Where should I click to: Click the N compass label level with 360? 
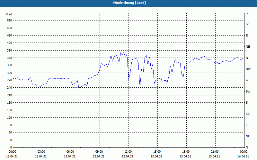click(x=247, y=58)
